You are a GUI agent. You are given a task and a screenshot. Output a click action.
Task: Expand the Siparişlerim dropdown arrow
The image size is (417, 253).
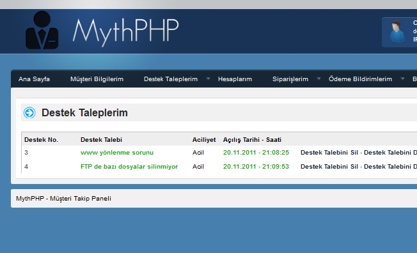319,79
